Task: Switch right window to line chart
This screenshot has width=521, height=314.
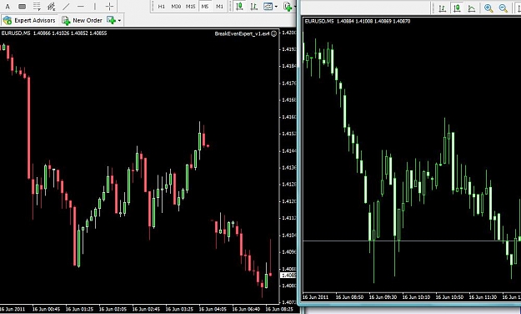Action: pyautogui.click(x=472, y=8)
